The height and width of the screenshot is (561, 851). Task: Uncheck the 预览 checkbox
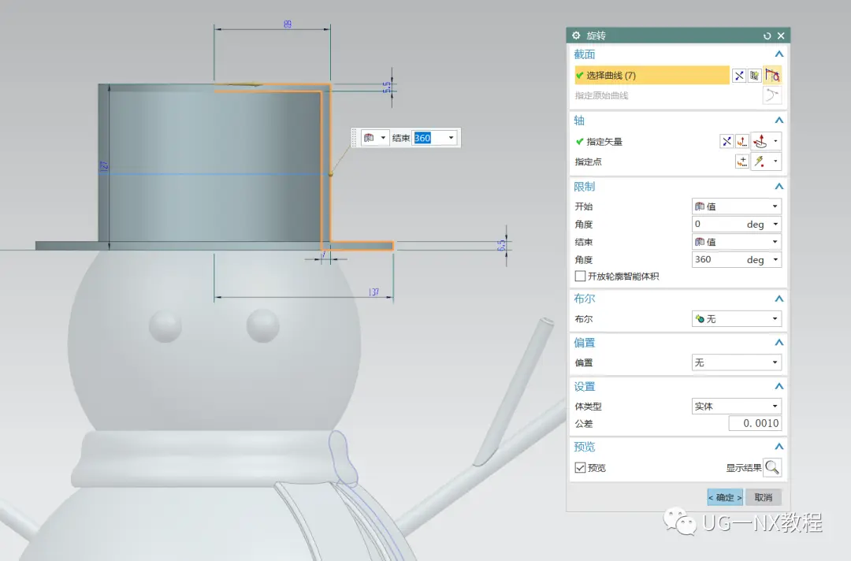click(x=580, y=468)
